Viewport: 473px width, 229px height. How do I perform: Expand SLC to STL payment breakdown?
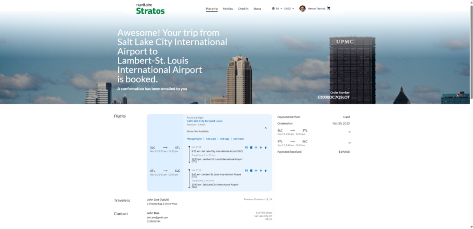(349, 132)
